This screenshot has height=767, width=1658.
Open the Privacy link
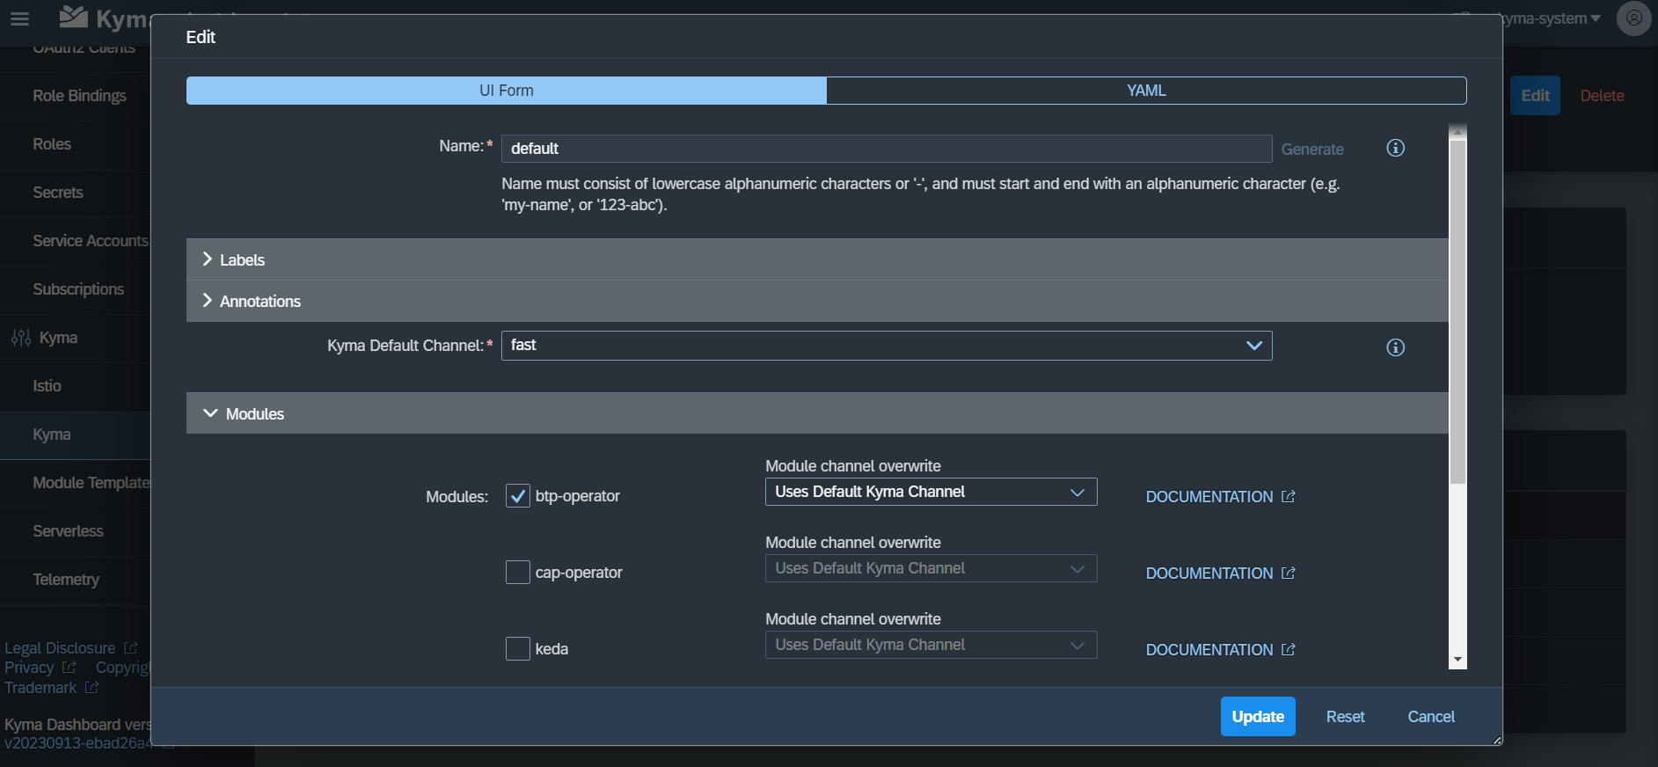click(29, 668)
